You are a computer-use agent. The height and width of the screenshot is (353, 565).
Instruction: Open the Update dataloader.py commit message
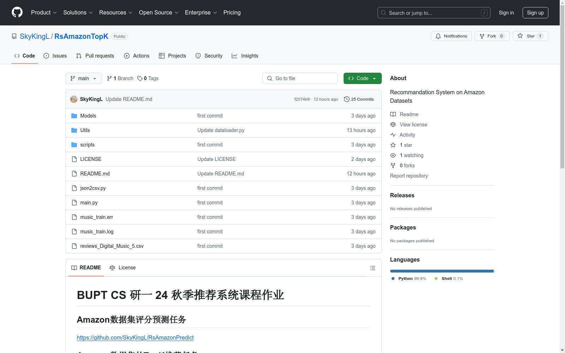pyautogui.click(x=221, y=130)
